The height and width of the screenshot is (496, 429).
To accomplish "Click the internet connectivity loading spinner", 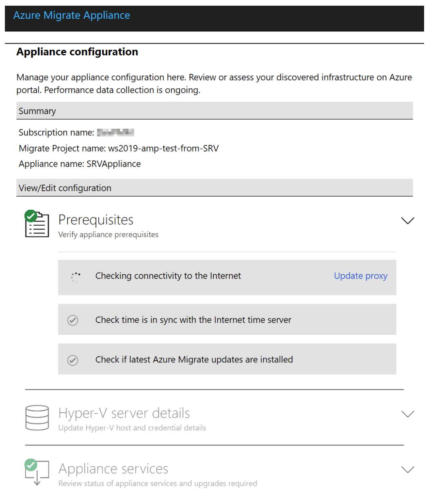I will click(x=75, y=277).
